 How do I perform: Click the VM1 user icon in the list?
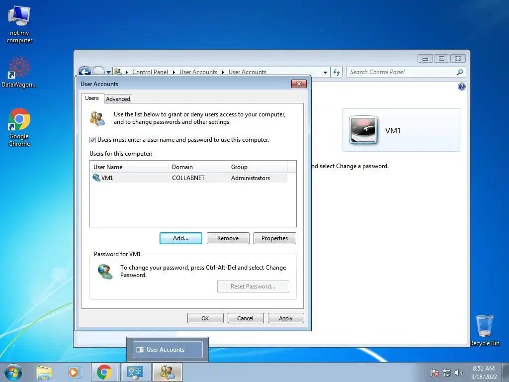96,178
